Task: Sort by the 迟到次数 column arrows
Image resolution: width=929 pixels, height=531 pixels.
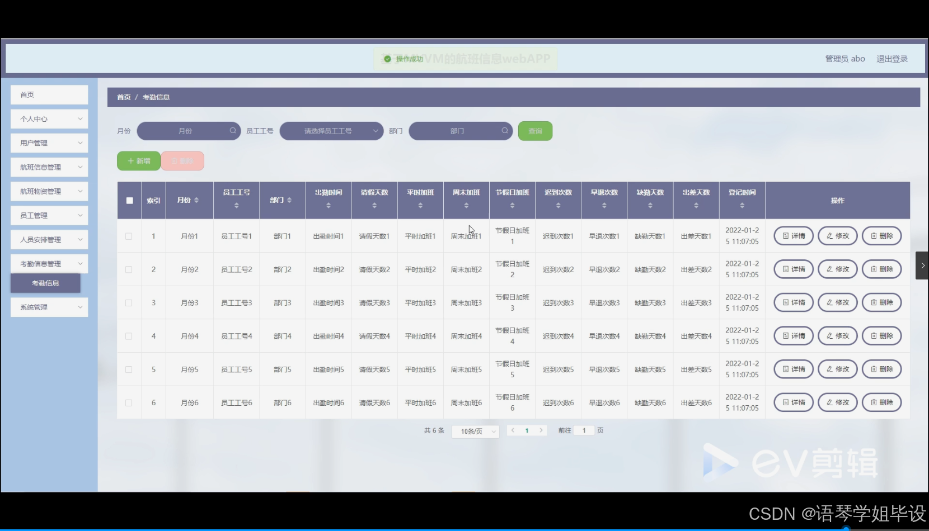Action: [558, 206]
